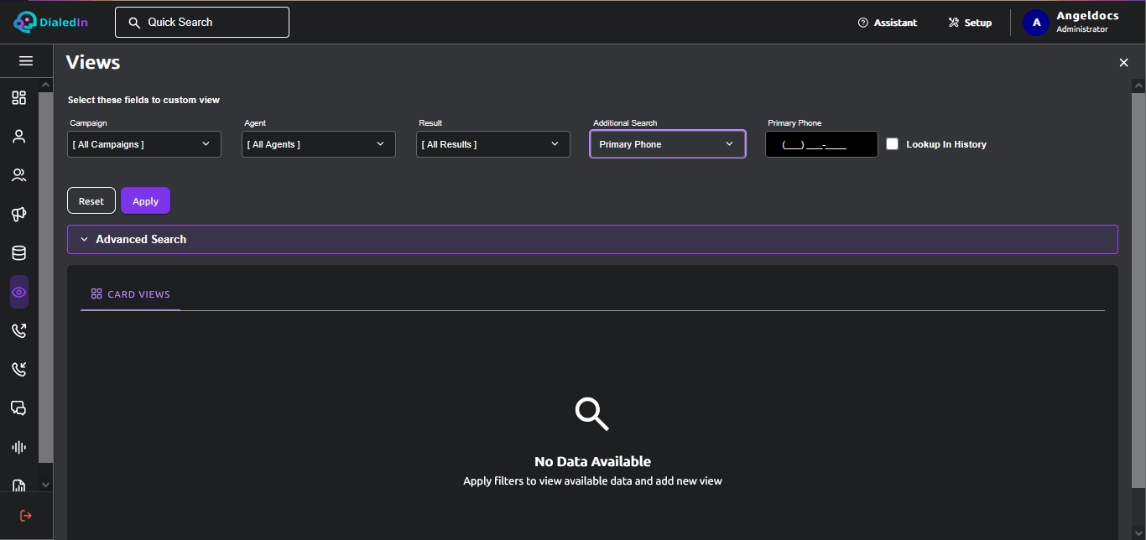Open the inbound call icon in sidebar

18,369
